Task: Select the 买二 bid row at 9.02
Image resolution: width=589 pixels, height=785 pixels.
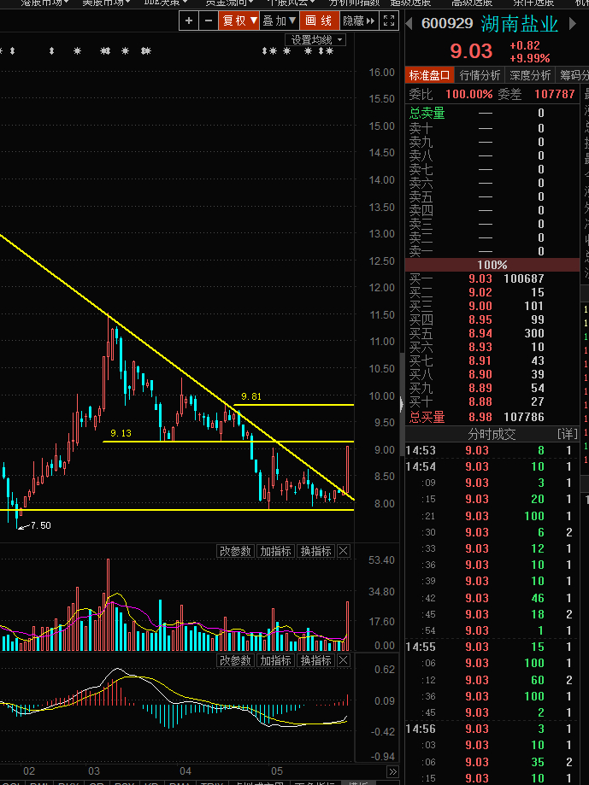Action: [x=492, y=292]
